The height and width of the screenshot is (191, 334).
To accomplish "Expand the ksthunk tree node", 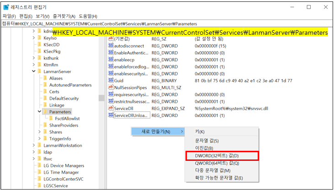I will pos(34,58).
